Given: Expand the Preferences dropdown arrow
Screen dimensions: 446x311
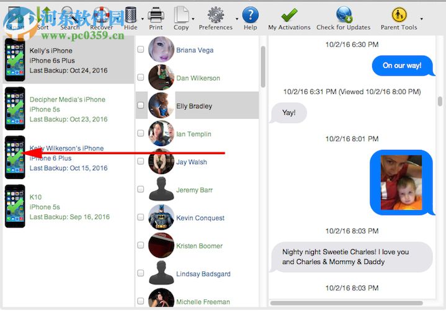Looking at the screenshot, I should (237, 19).
